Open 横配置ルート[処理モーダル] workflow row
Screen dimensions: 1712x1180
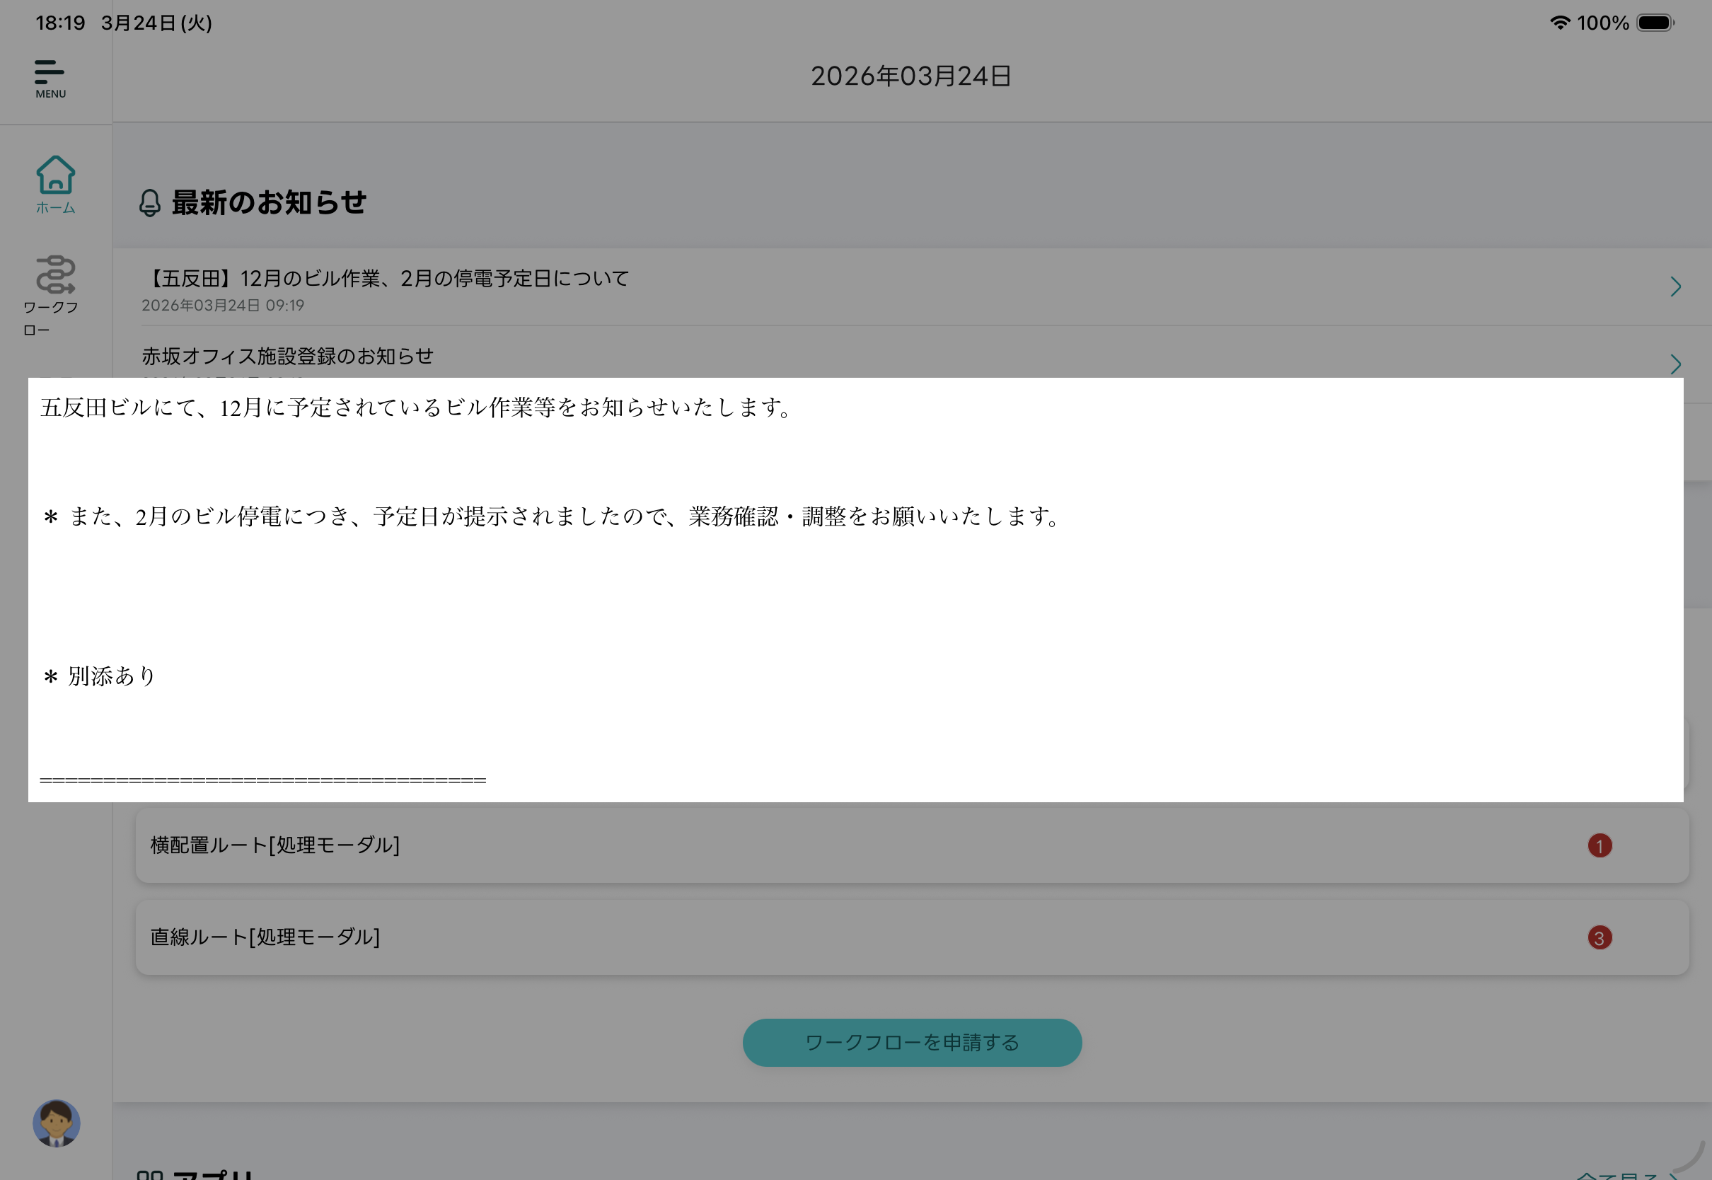click(912, 845)
